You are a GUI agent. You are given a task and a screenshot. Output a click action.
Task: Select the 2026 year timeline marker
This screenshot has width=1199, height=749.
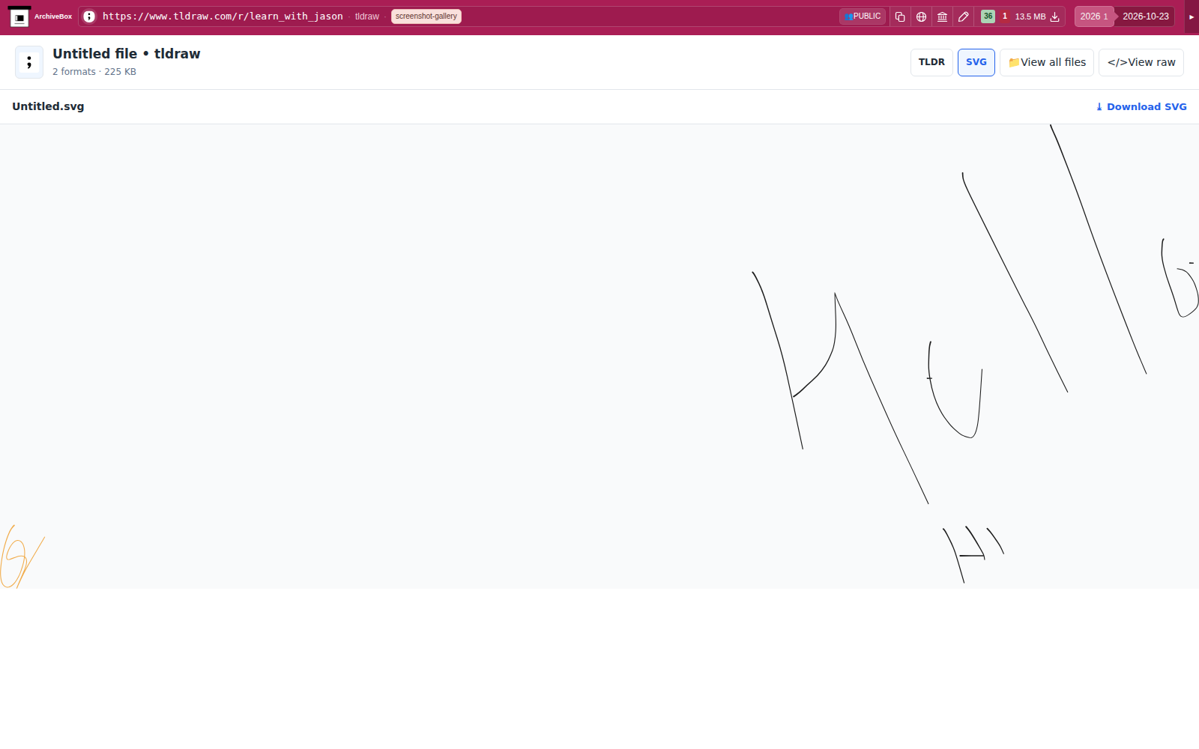[1093, 16]
